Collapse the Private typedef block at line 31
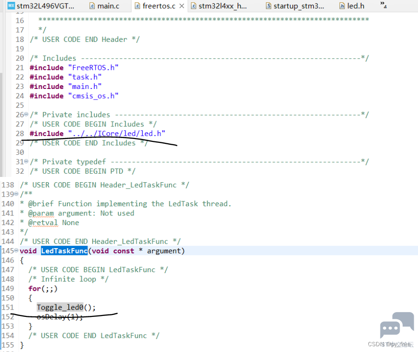418x352 pixels. (x=26, y=162)
